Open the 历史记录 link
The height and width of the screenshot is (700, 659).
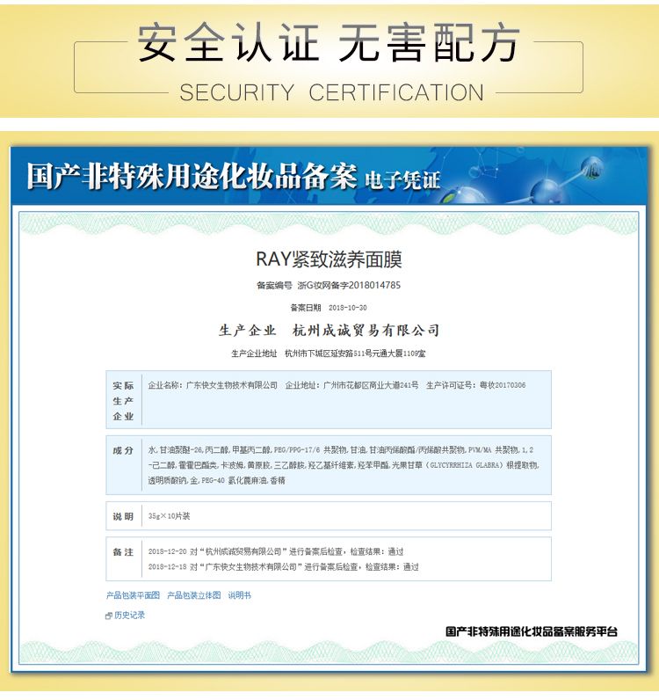(x=129, y=616)
